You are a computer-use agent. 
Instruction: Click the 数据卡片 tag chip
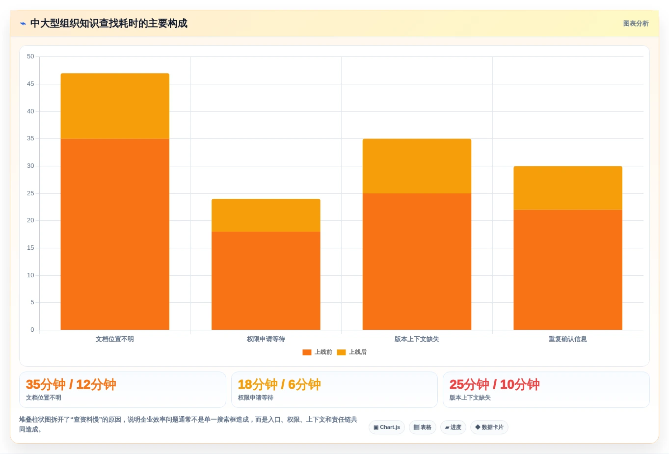pyautogui.click(x=489, y=427)
